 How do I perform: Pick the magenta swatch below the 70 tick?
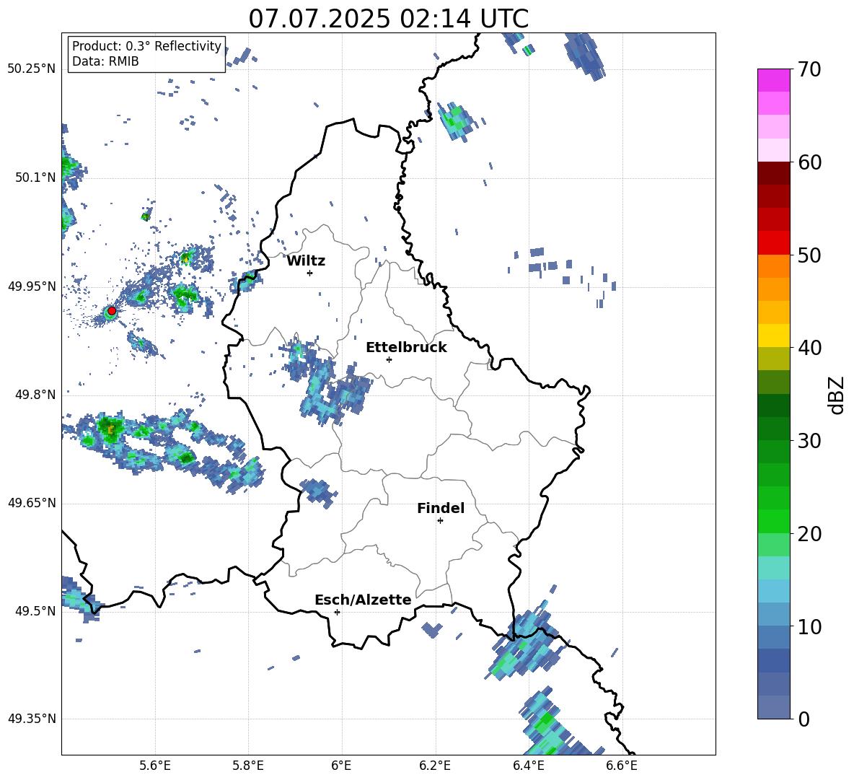[x=774, y=81]
